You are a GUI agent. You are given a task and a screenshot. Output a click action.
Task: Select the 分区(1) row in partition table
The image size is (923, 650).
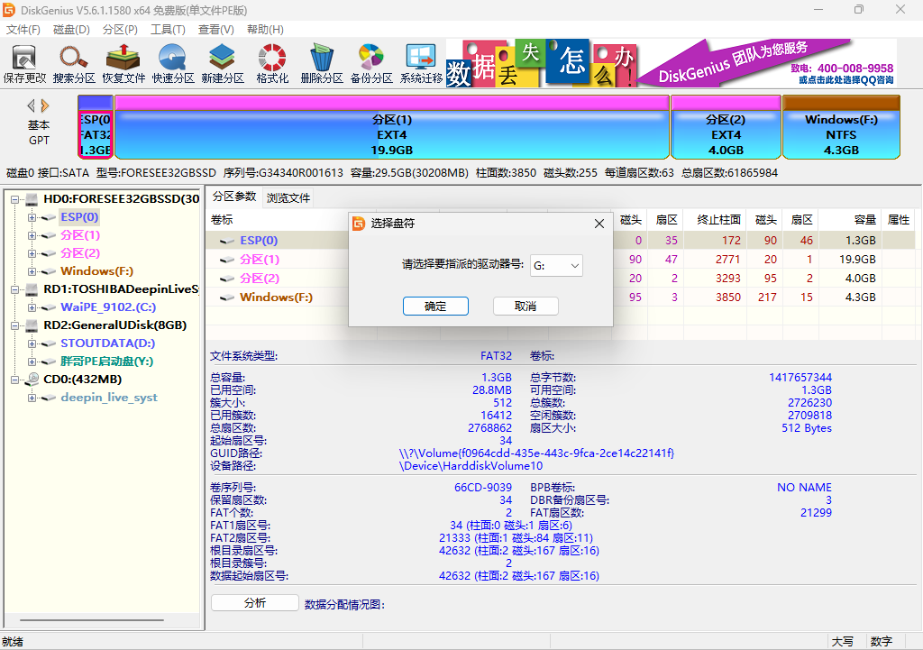[561, 260]
